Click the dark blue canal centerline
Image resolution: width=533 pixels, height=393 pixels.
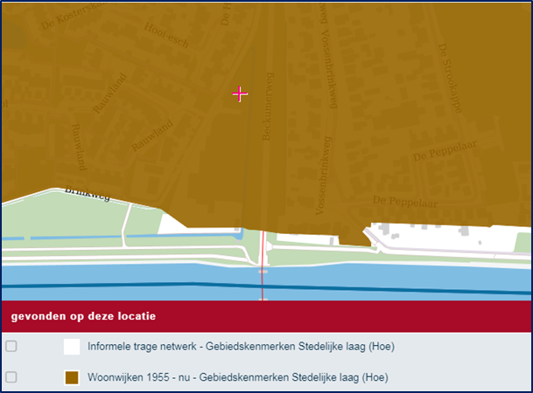tap(266, 287)
